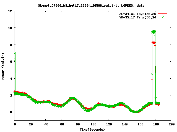Click the x-axis tick label 140
This screenshot has height=132, width=177.
coord(125,124)
